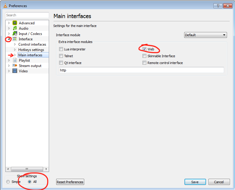Close the Preferences window
Image resolution: width=235 pixels, height=190 pixels.
point(228,6)
